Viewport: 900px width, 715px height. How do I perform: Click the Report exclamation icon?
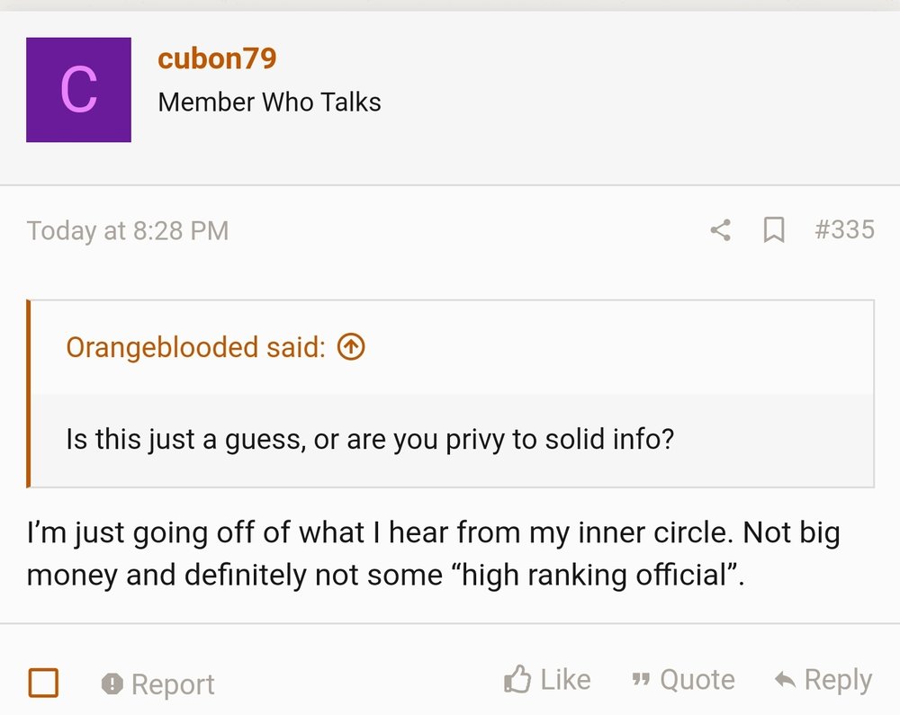coord(113,684)
